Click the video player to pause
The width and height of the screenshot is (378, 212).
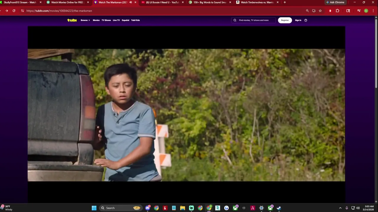(186, 115)
